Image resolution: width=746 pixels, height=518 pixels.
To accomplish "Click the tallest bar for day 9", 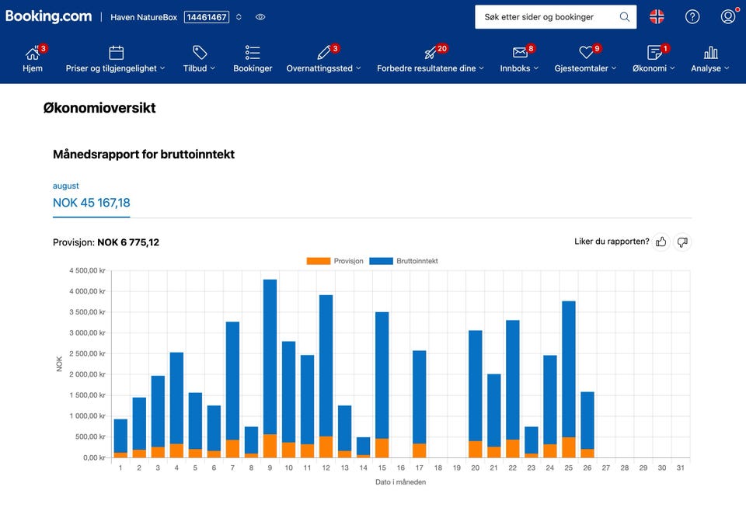I will 270,357.
